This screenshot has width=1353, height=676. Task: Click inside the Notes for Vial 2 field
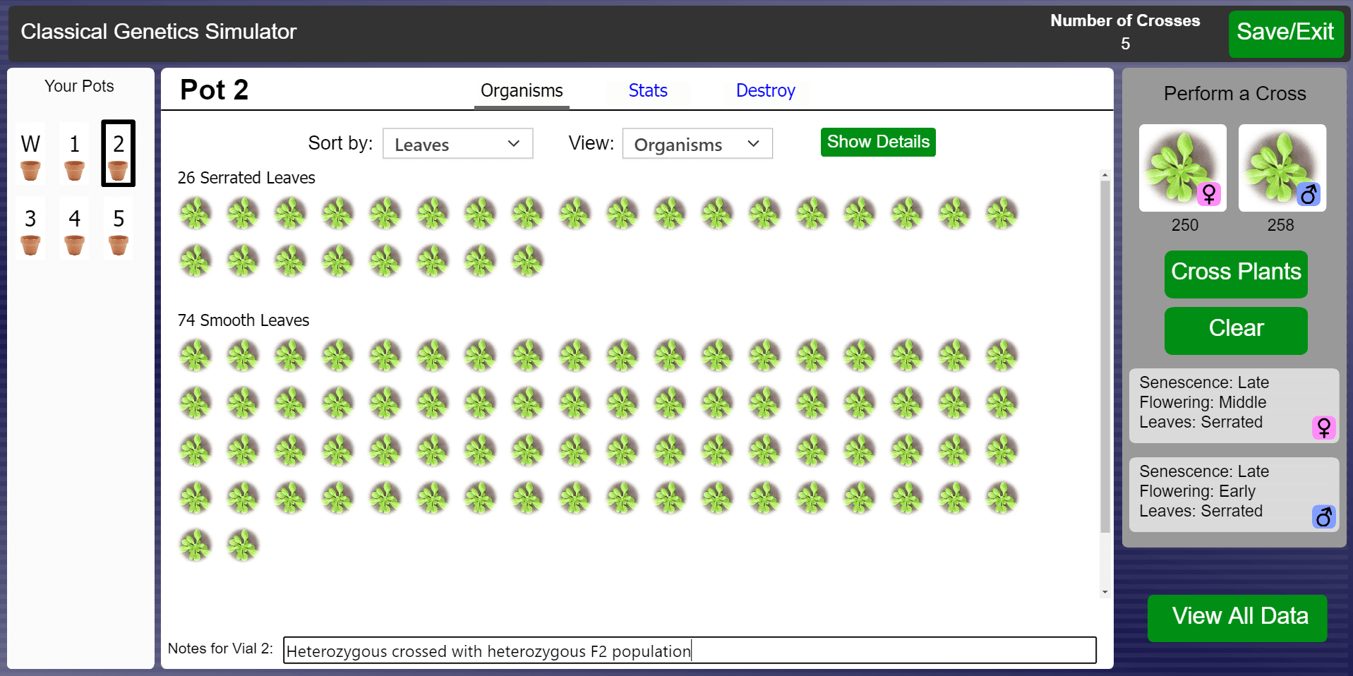[x=688, y=650]
